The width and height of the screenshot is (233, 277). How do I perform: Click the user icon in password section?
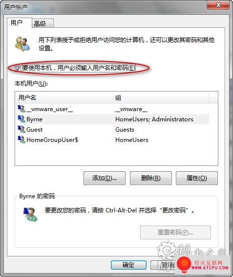pos(30,214)
